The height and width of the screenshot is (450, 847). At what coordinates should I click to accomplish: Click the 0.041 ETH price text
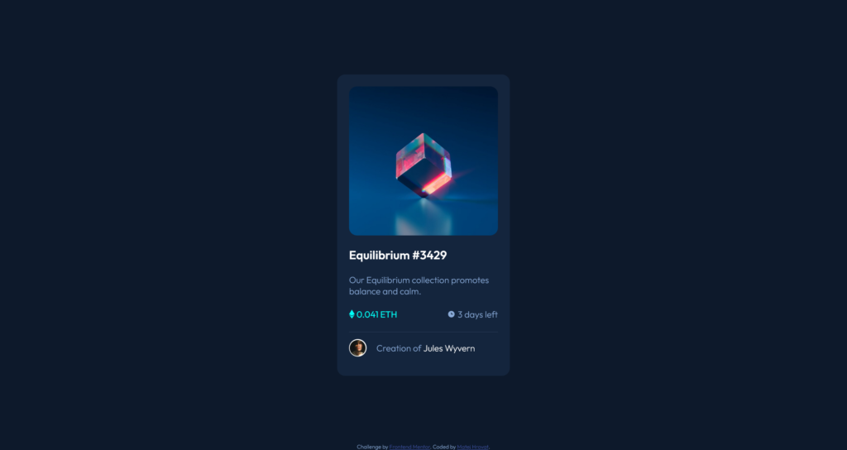[376, 314]
